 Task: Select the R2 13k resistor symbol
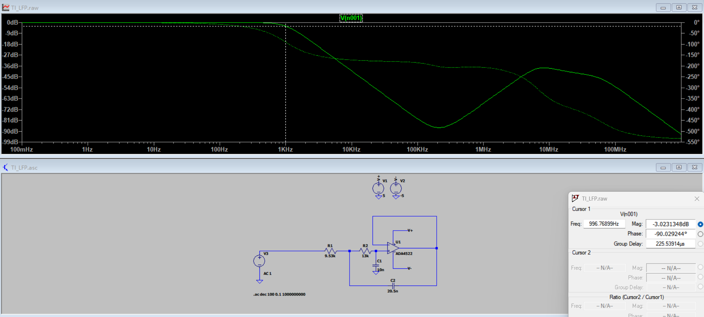point(365,251)
